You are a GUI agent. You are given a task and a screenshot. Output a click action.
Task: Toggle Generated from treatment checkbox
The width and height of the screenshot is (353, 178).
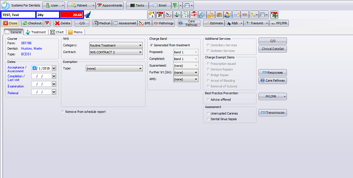(x=151, y=45)
